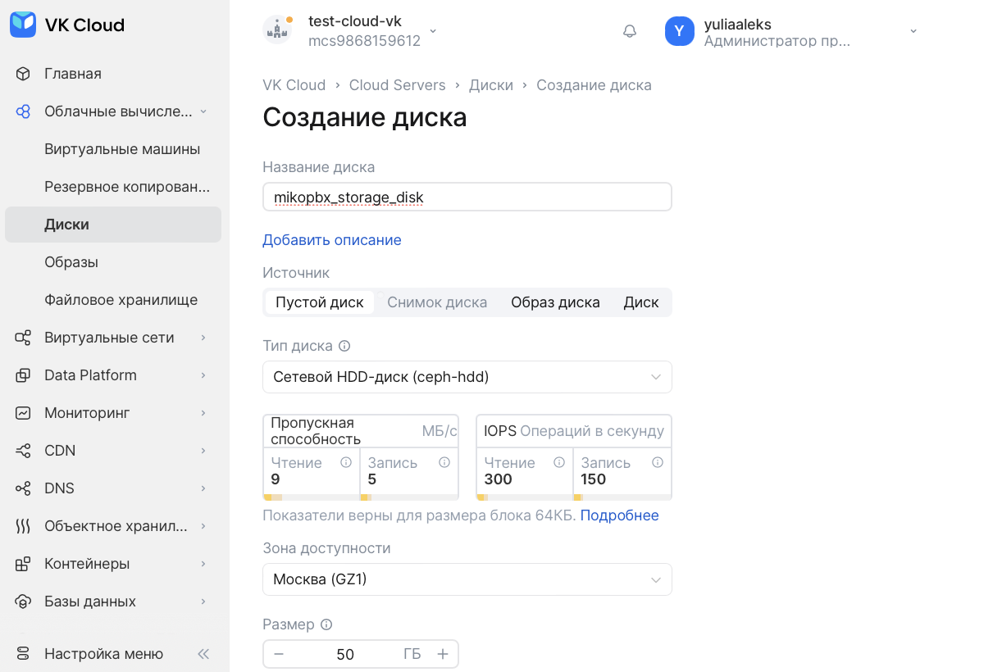Click info icon next to Тип диска
The width and height of the screenshot is (984, 672).
344,346
